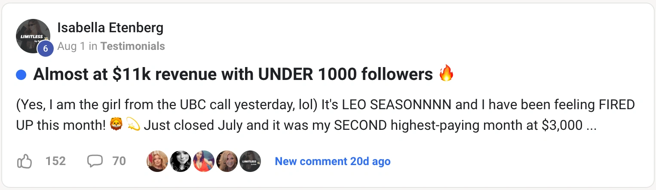The height and width of the screenshot is (190, 656).
Task: Click the black-and-white commenter avatar
Action: click(181, 162)
